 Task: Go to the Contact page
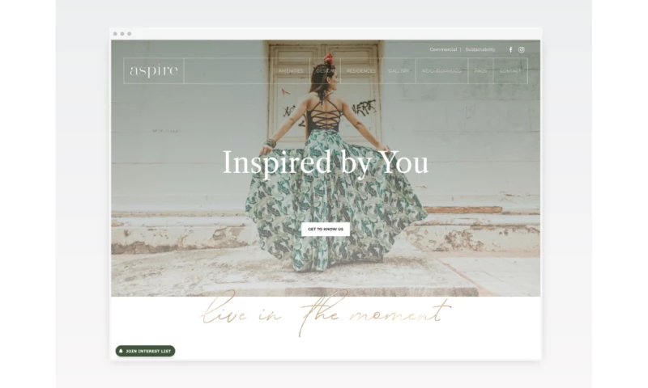click(x=510, y=71)
